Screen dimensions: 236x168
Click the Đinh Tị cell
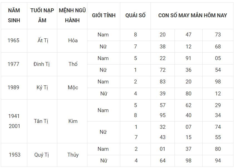tap(41, 64)
